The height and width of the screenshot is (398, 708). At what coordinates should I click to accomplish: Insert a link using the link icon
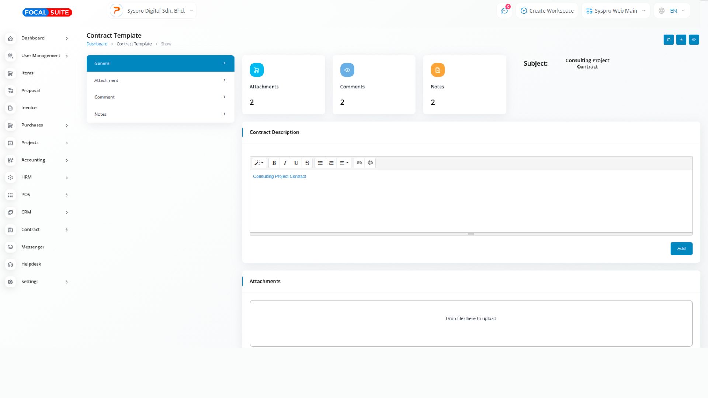359,163
